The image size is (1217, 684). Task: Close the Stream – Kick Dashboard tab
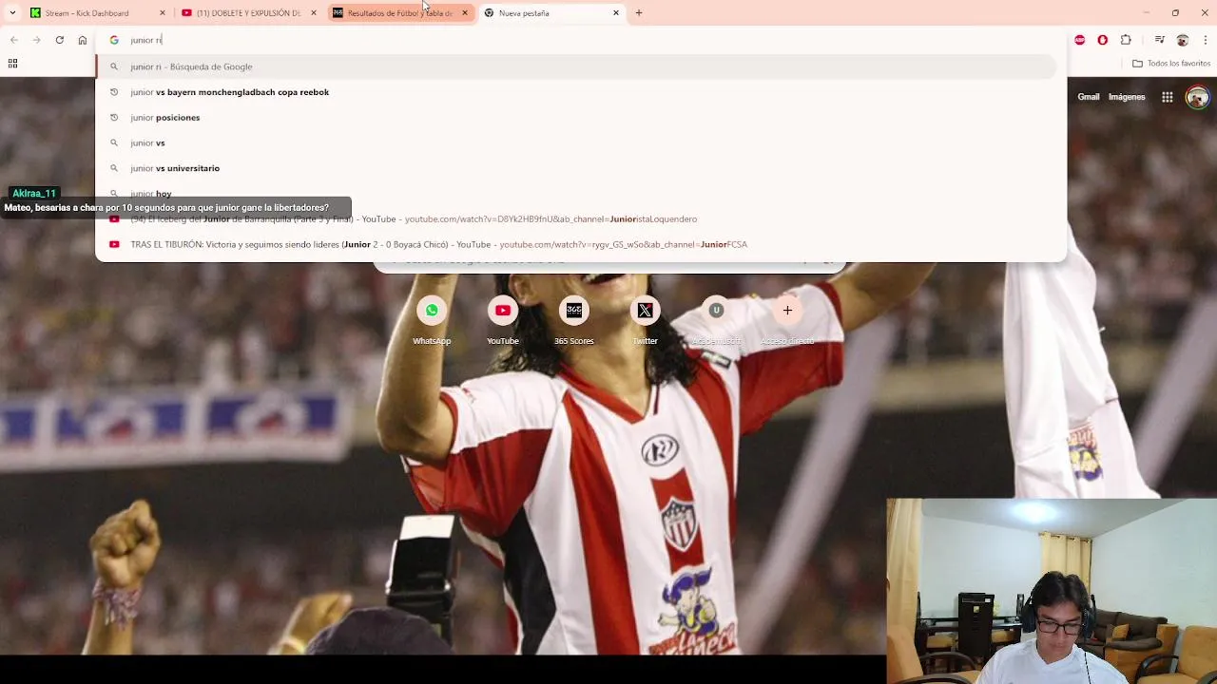coord(163,13)
